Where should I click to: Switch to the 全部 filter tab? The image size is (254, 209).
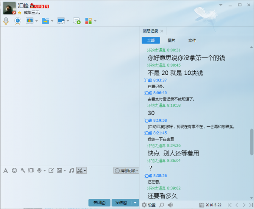tap(151, 40)
